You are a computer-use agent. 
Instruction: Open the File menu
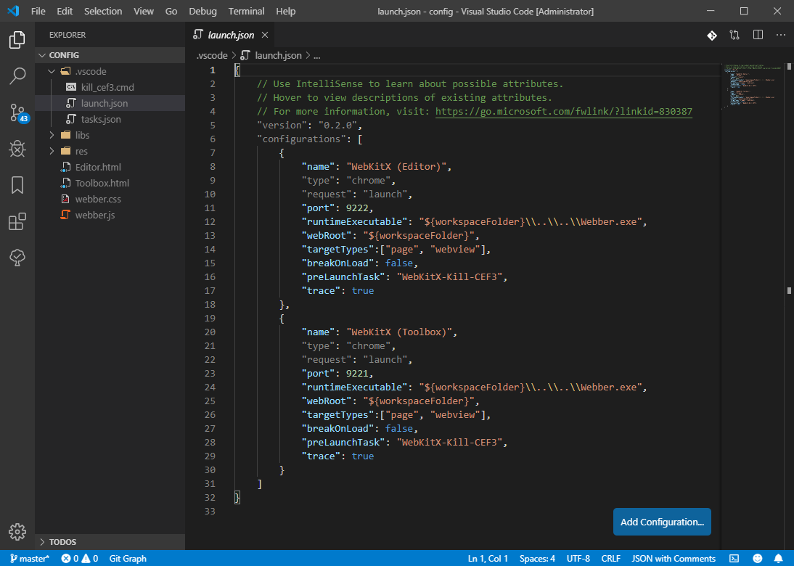click(38, 11)
